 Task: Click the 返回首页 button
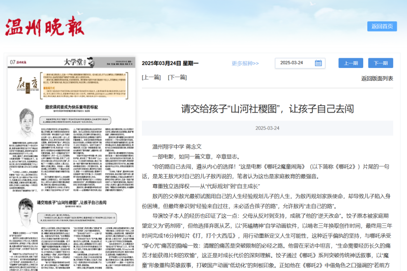(x=382, y=26)
